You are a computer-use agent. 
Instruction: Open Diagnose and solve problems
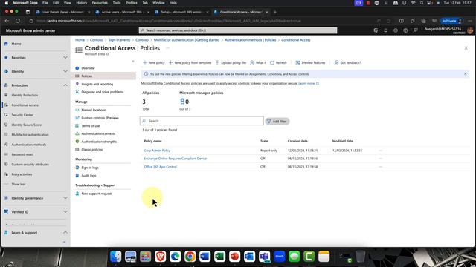(103, 92)
